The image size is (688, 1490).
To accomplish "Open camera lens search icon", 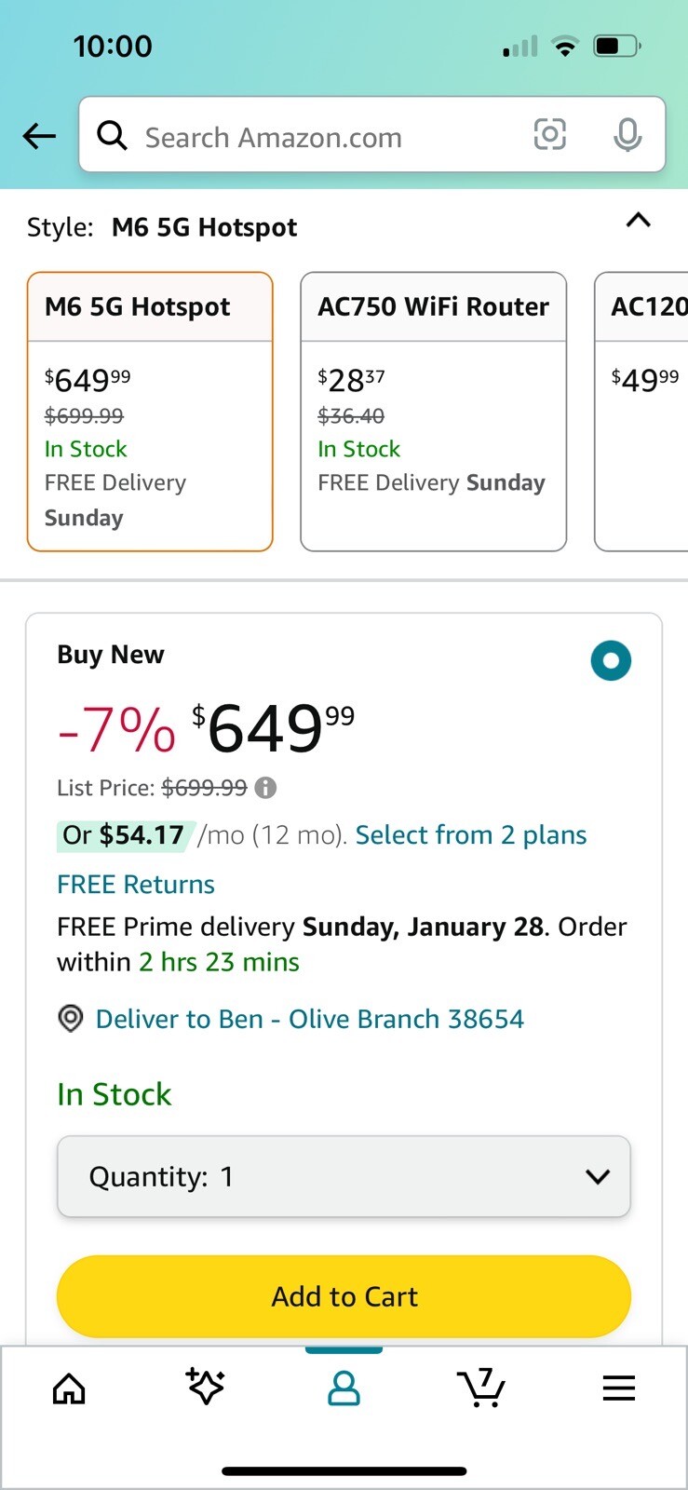I will pos(549,135).
